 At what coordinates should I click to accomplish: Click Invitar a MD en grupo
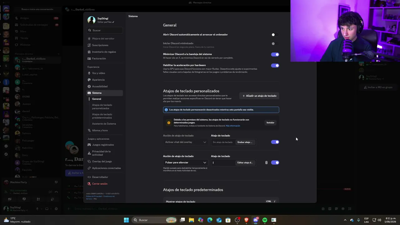(377, 87)
